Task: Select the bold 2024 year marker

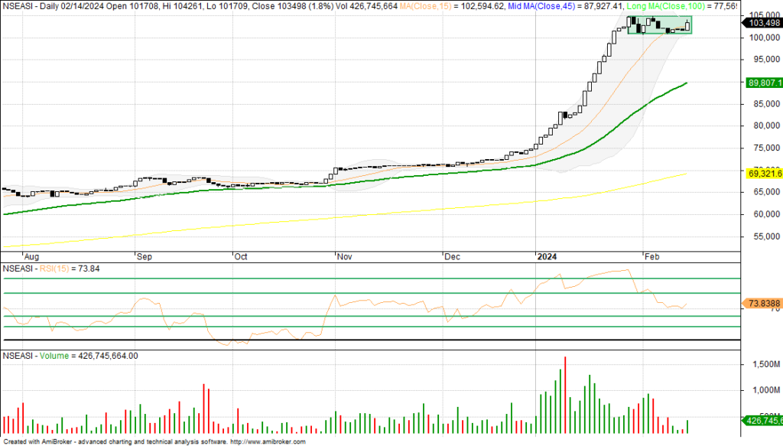Action: coord(547,258)
